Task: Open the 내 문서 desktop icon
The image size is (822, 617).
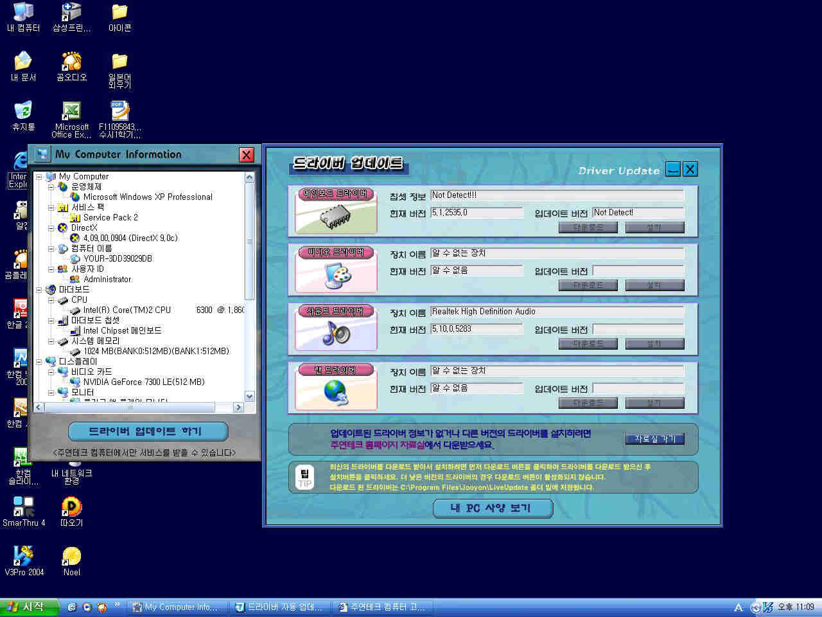Action: coord(23,66)
